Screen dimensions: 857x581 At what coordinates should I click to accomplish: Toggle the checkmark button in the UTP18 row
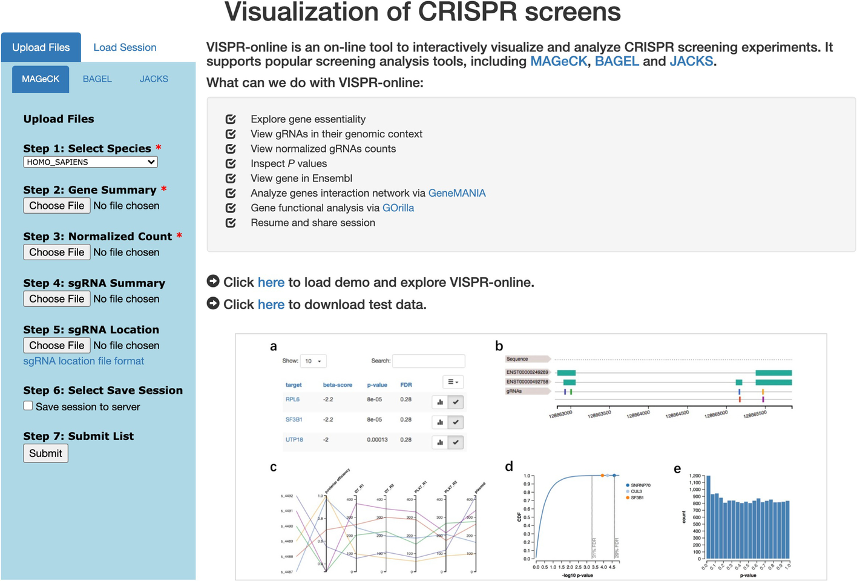456,442
